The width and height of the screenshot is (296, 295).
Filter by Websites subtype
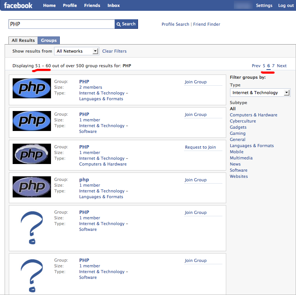pos(238,176)
